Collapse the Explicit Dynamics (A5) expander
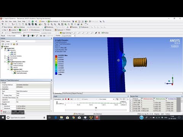Viewport: 183px width, 137px height. pos(5,62)
